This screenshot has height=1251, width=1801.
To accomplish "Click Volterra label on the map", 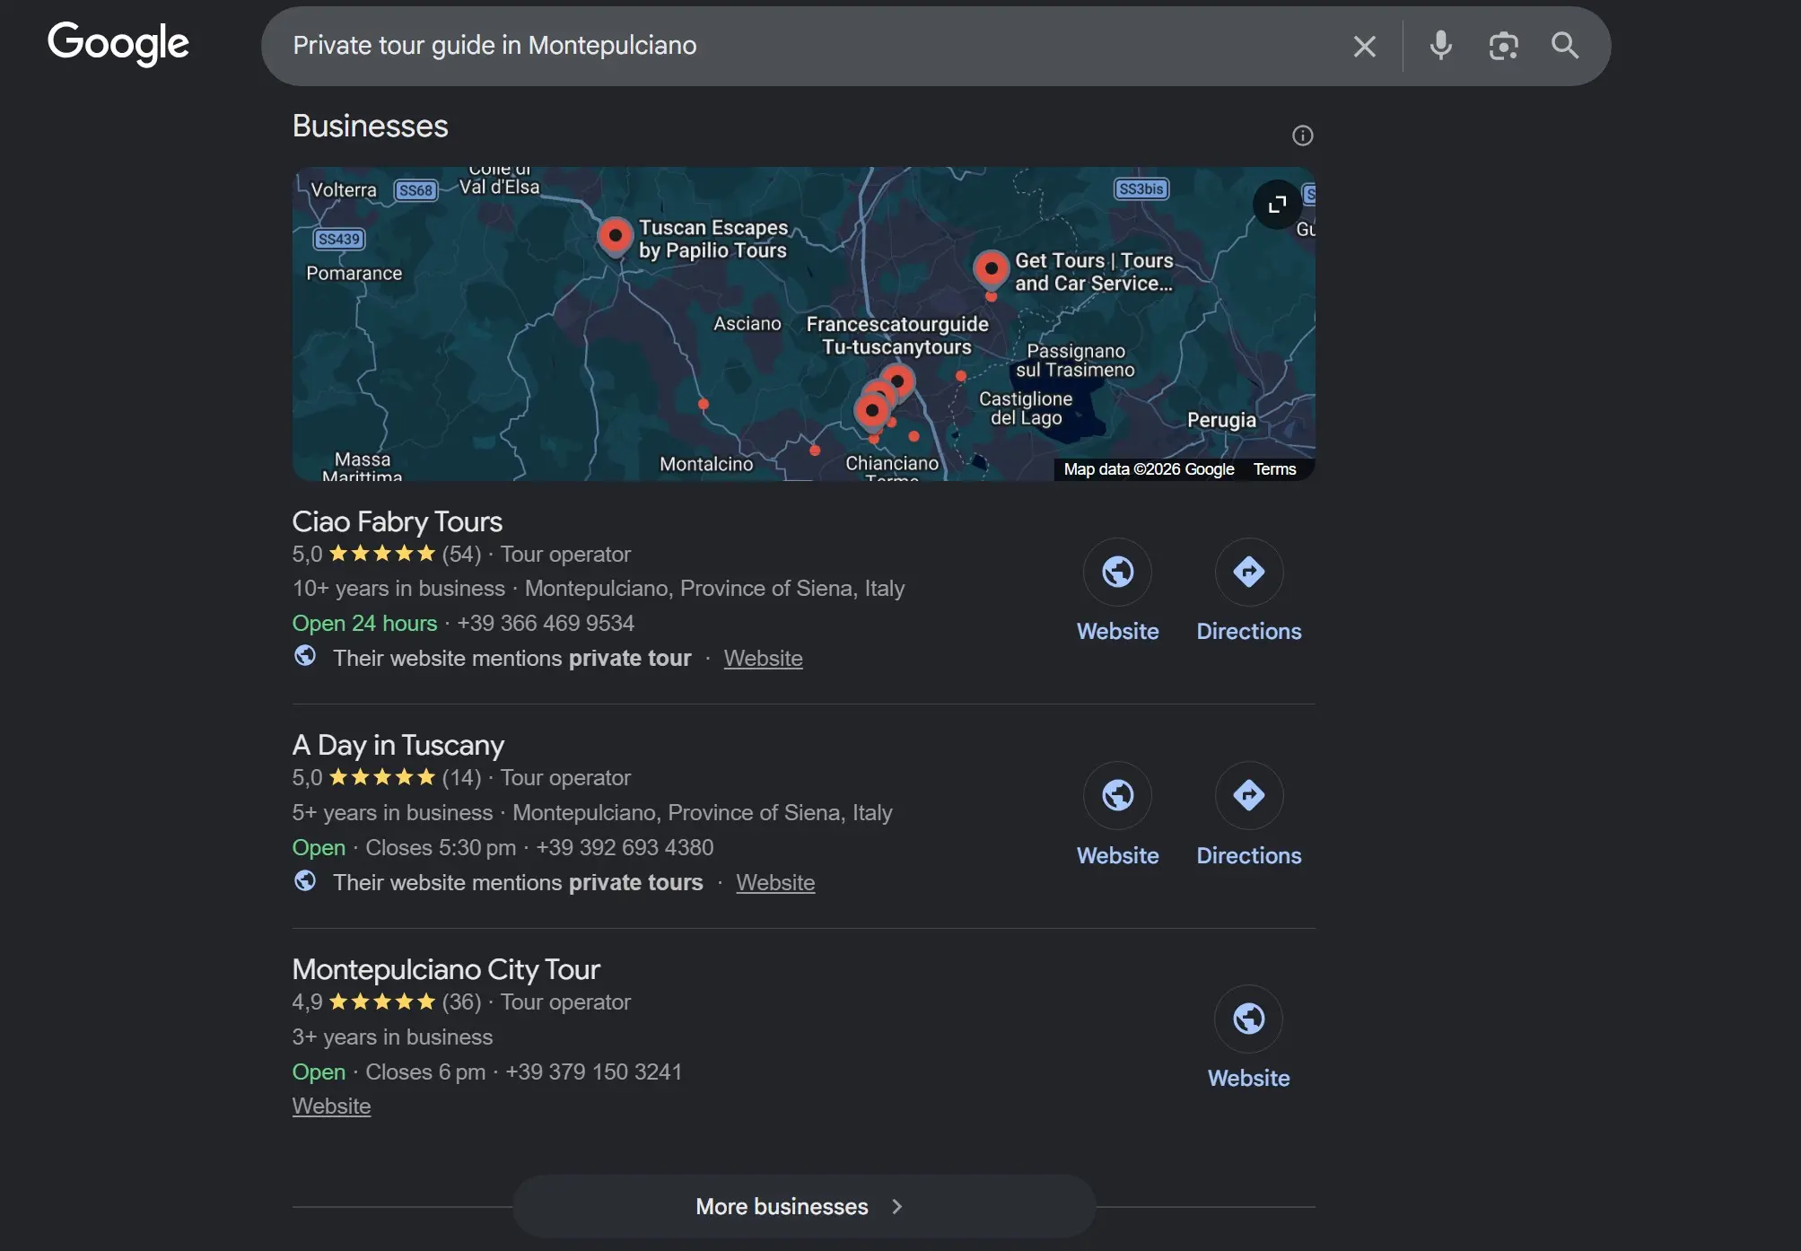I will 344,190.
